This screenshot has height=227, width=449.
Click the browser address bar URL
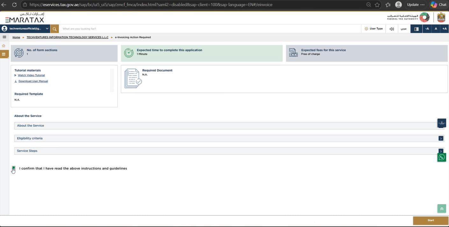tap(151, 5)
